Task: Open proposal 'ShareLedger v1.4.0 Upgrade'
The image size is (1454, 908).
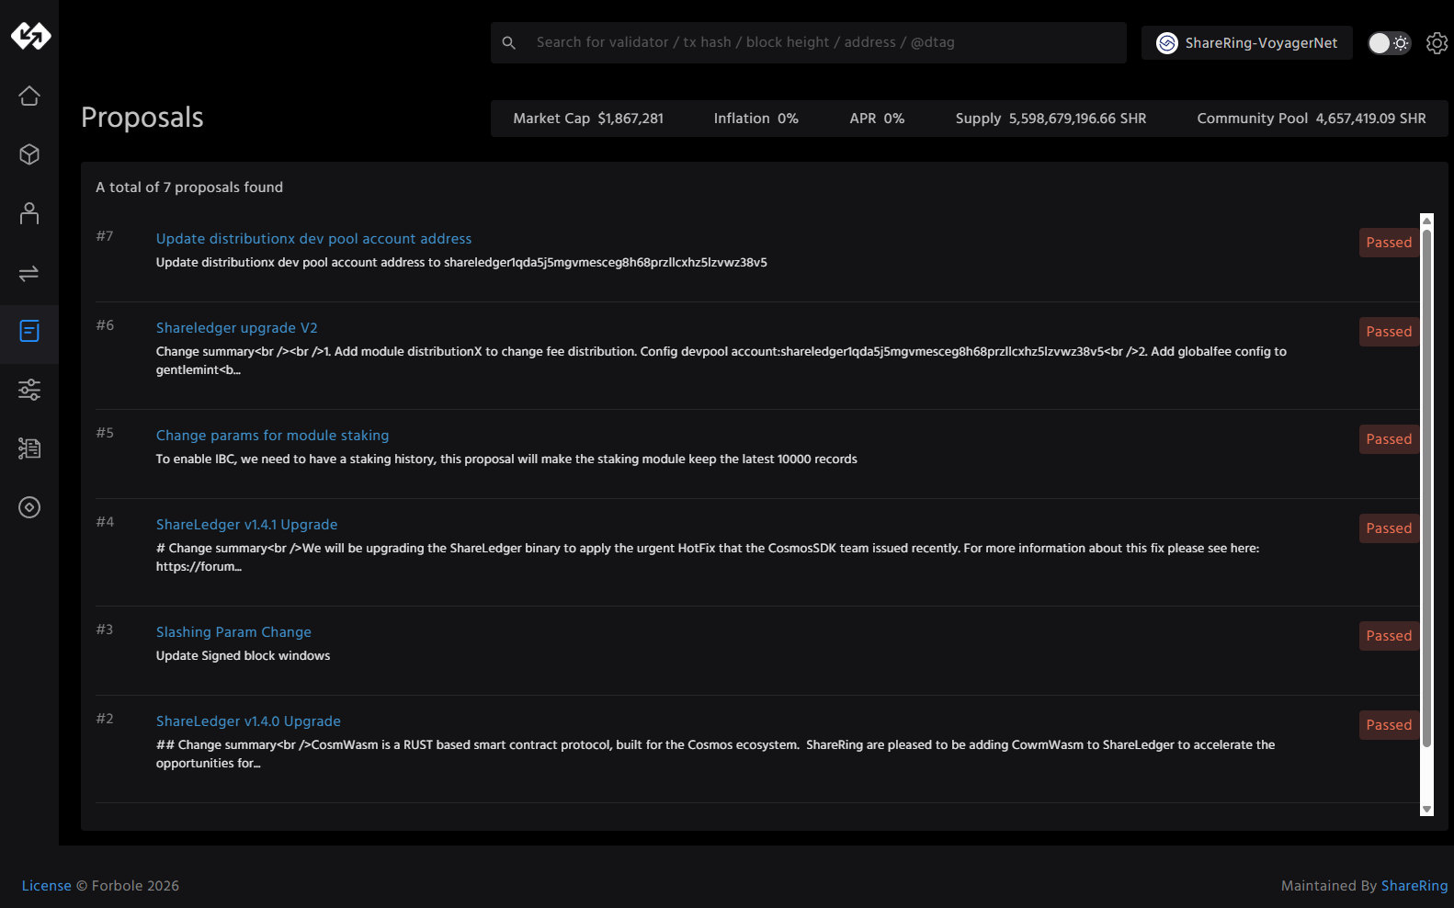Action: click(x=248, y=721)
